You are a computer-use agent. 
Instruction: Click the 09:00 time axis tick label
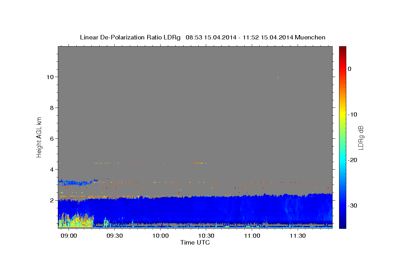coord(69,236)
